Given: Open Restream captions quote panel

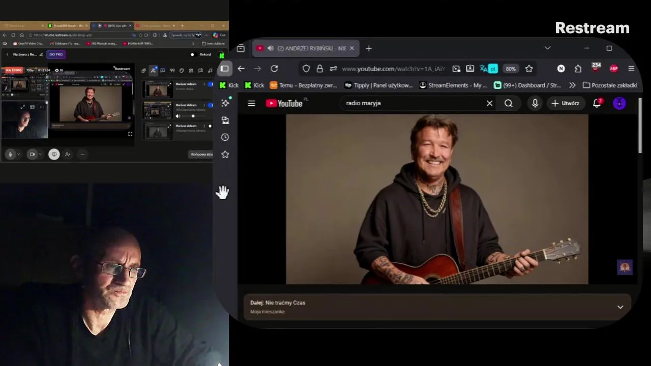Looking at the screenshot, I should [x=172, y=70].
